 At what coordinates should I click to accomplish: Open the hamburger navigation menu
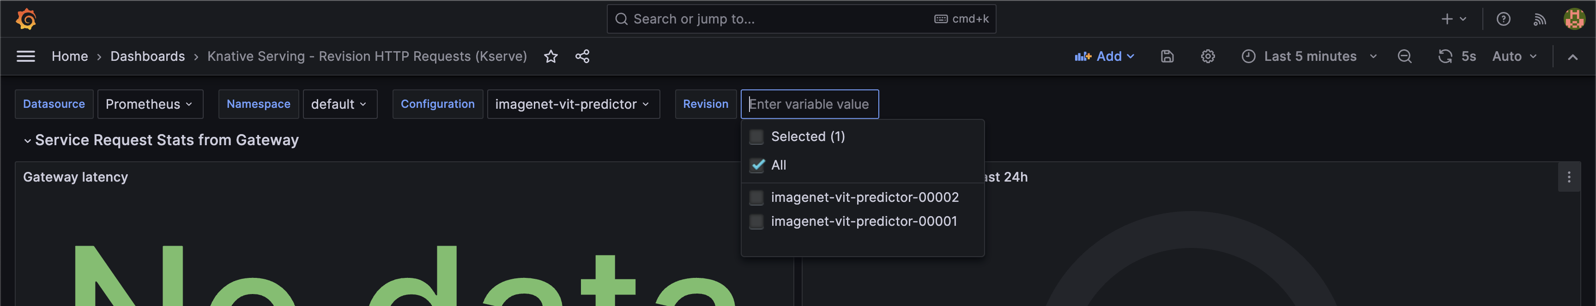click(25, 56)
